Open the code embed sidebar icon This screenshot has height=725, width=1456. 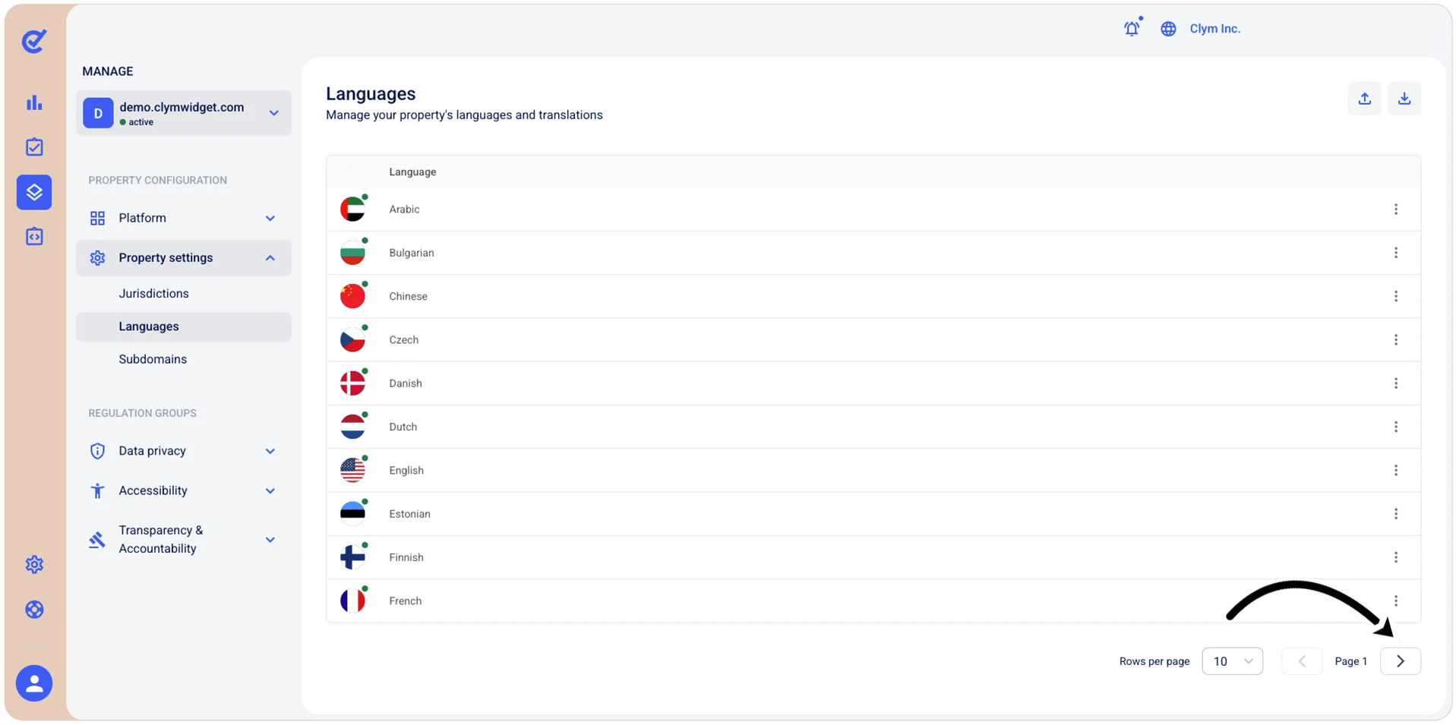[34, 237]
